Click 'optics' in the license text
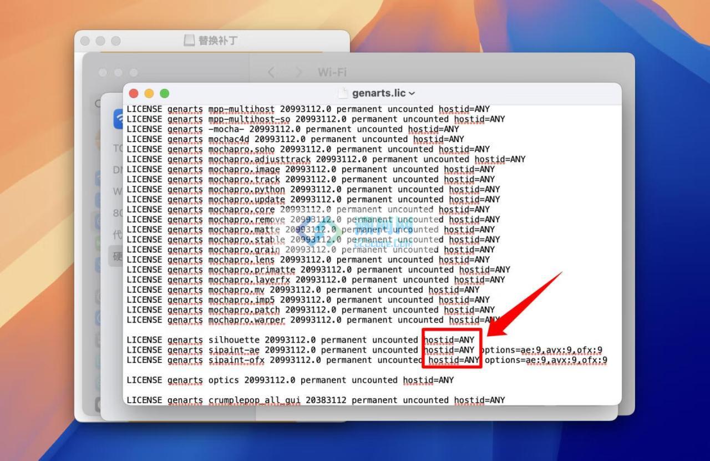The image size is (710, 461). tap(224, 380)
